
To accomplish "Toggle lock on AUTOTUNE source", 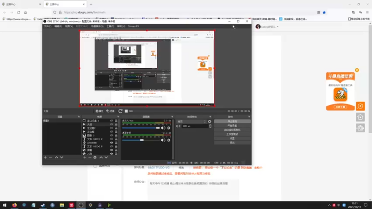I will point(116,143).
